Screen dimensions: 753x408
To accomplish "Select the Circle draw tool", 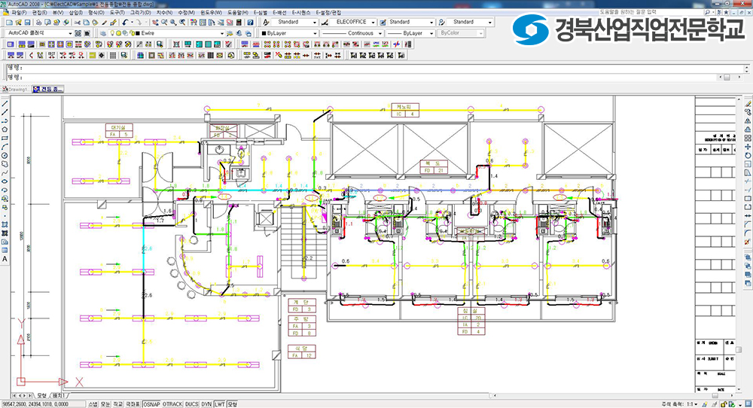I will pyautogui.click(x=5, y=156).
